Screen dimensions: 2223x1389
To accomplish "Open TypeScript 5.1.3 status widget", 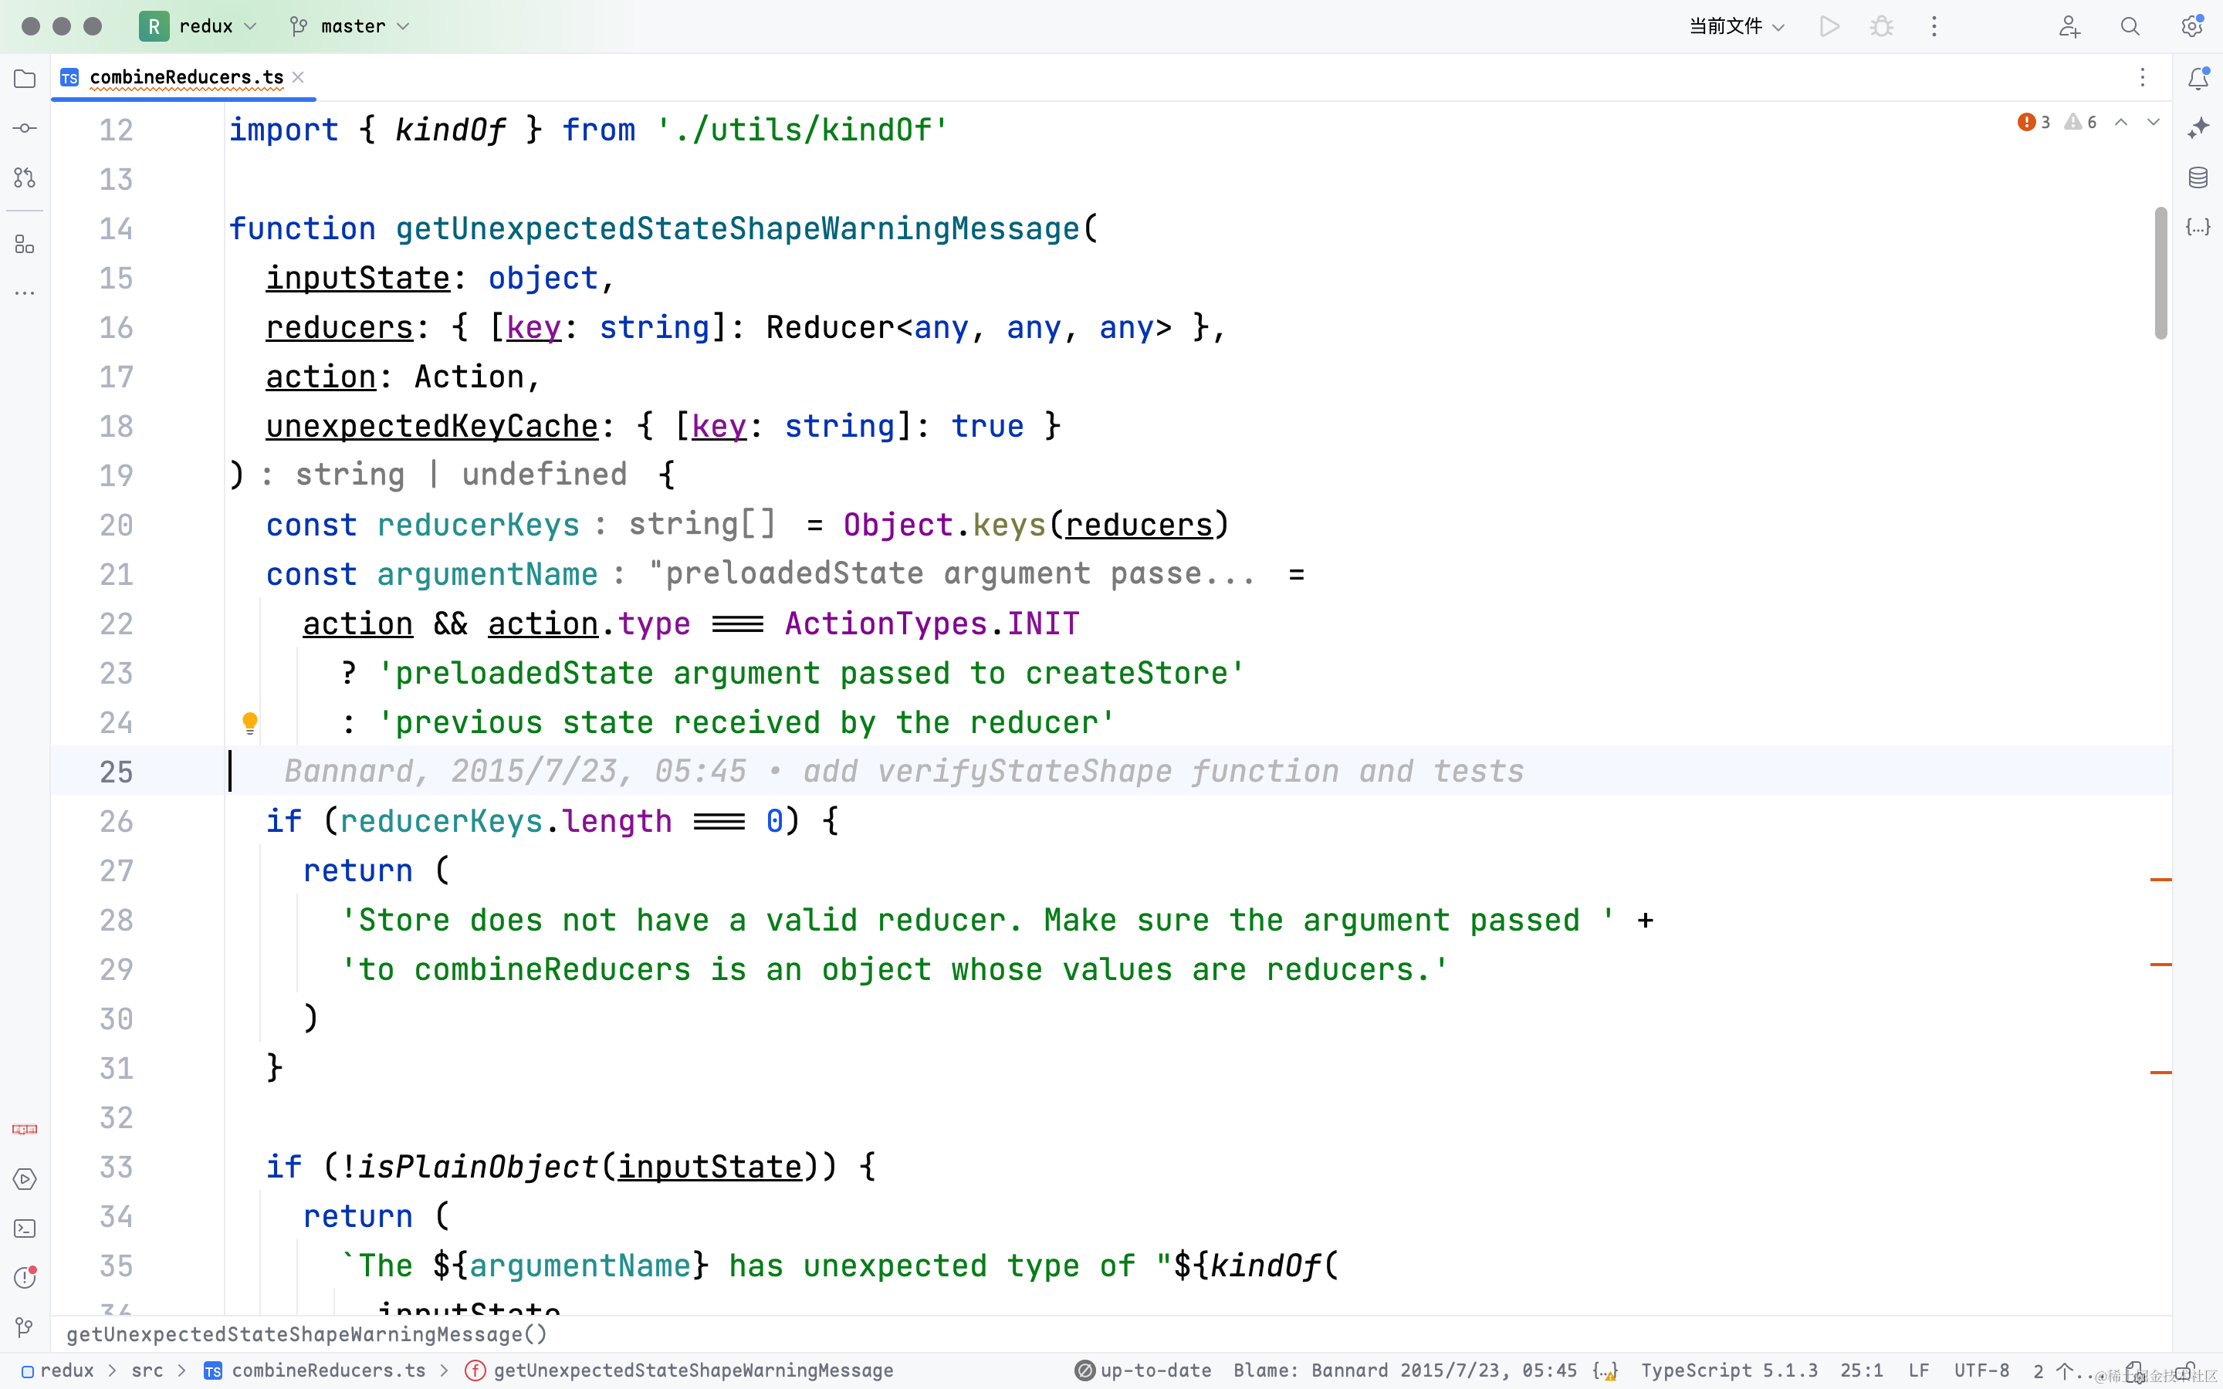I will (x=1729, y=1370).
